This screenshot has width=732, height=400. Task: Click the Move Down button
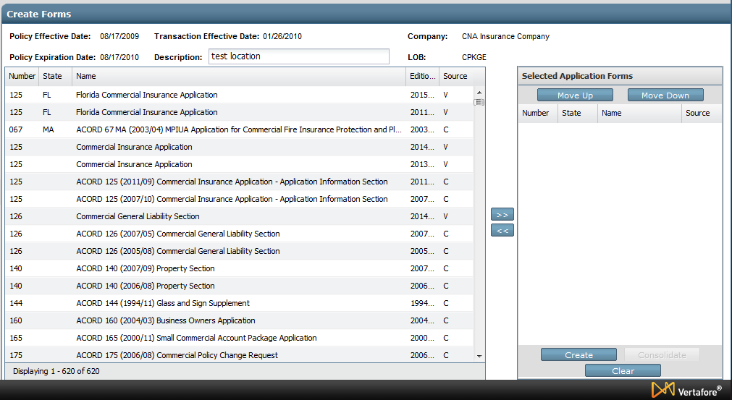665,95
